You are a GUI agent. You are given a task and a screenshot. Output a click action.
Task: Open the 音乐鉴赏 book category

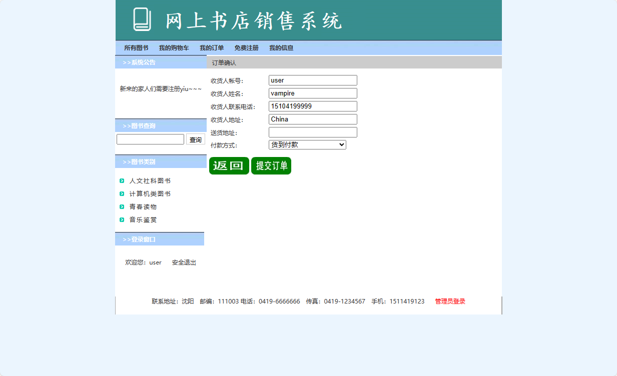click(143, 219)
